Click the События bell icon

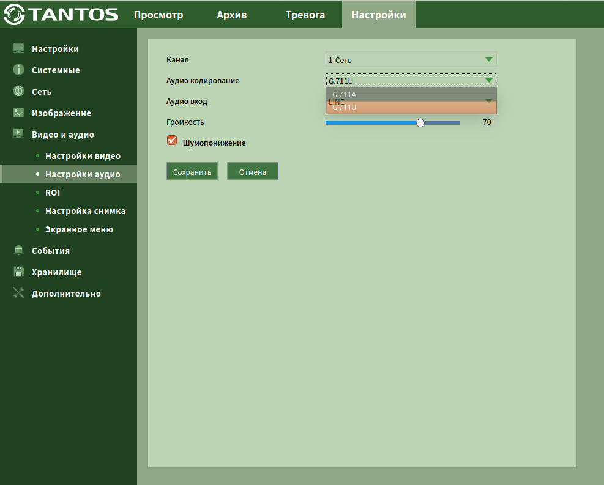pyautogui.click(x=18, y=250)
